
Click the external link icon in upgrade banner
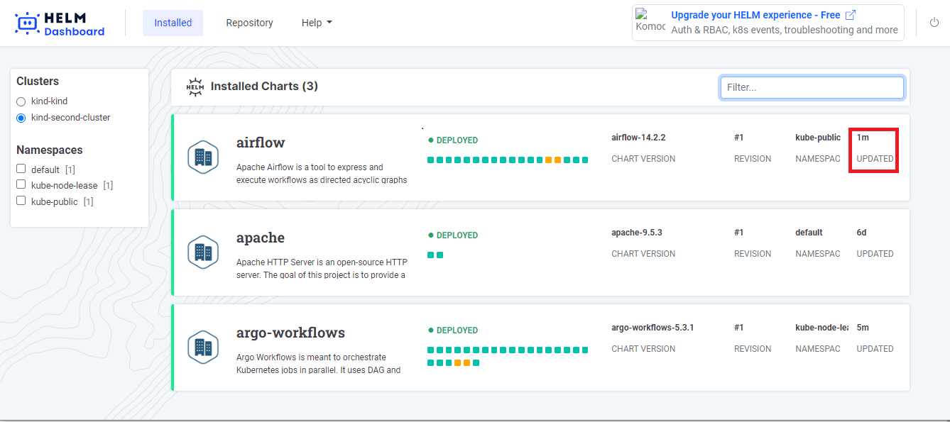tap(851, 15)
